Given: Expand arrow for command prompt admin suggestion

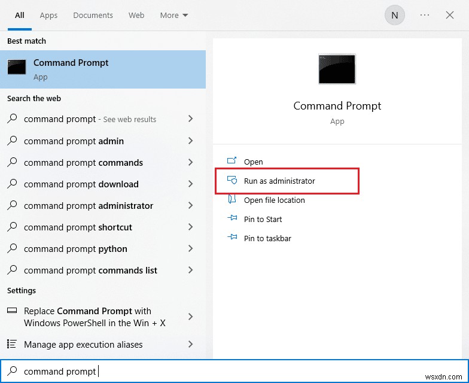Looking at the screenshot, I should [x=191, y=141].
